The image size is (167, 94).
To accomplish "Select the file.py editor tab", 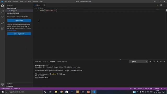I will pyautogui.click(x=38, y=5).
